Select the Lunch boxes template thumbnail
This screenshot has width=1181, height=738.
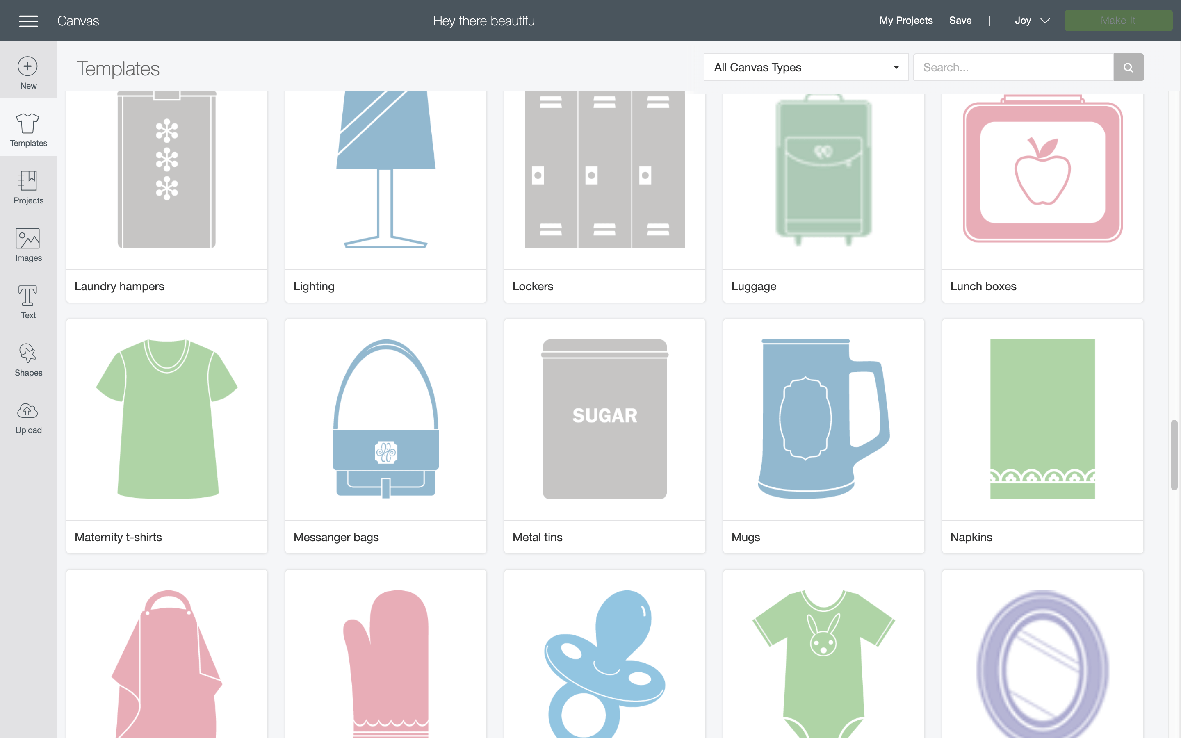click(x=1042, y=169)
